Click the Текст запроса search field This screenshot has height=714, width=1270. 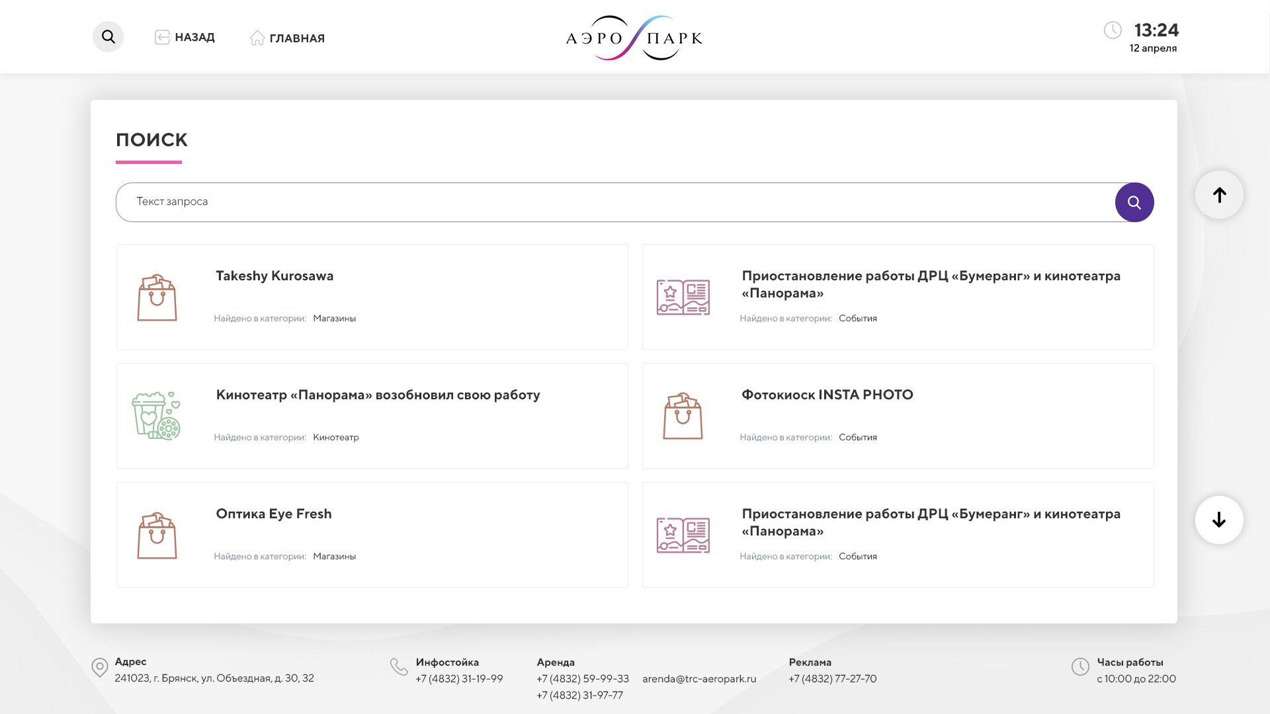[615, 202]
